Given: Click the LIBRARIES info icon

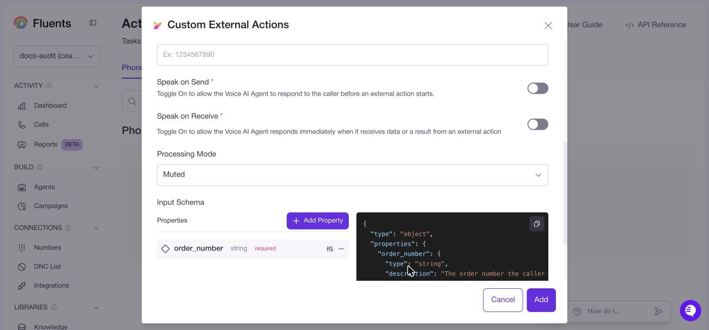Looking at the screenshot, I should (54, 307).
